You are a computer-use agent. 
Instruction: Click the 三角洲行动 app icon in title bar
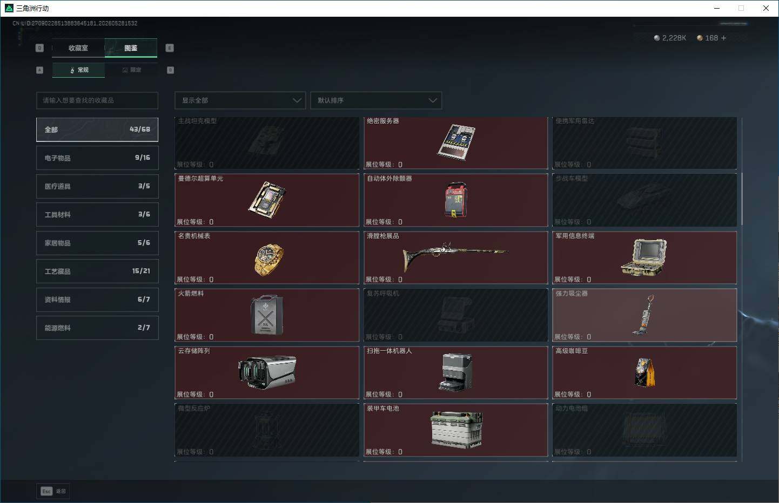[x=9, y=8]
